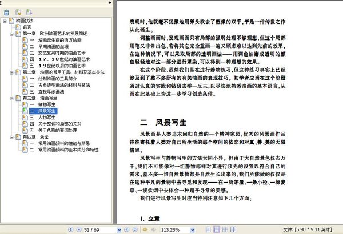Go to the previous page button
Screen dimensions: 343x234
pyautogui.click(x=79, y=229)
